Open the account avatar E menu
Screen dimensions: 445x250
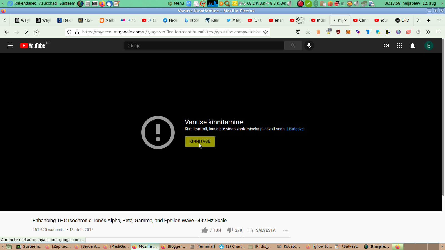click(x=429, y=46)
